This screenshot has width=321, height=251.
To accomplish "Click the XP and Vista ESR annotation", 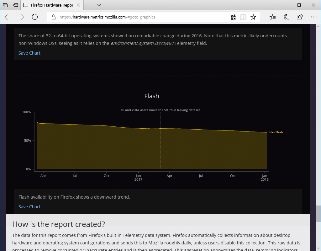I will [x=160, y=110].
